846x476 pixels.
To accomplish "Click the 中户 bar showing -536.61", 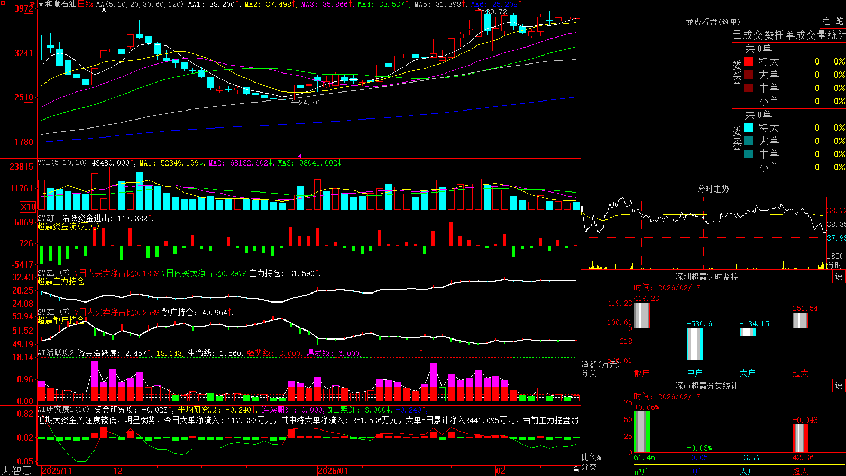I will tap(695, 344).
